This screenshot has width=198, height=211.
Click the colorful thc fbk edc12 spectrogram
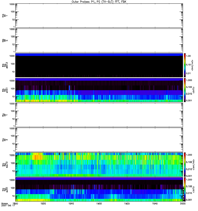pyautogui.click(x=99, y=165)
